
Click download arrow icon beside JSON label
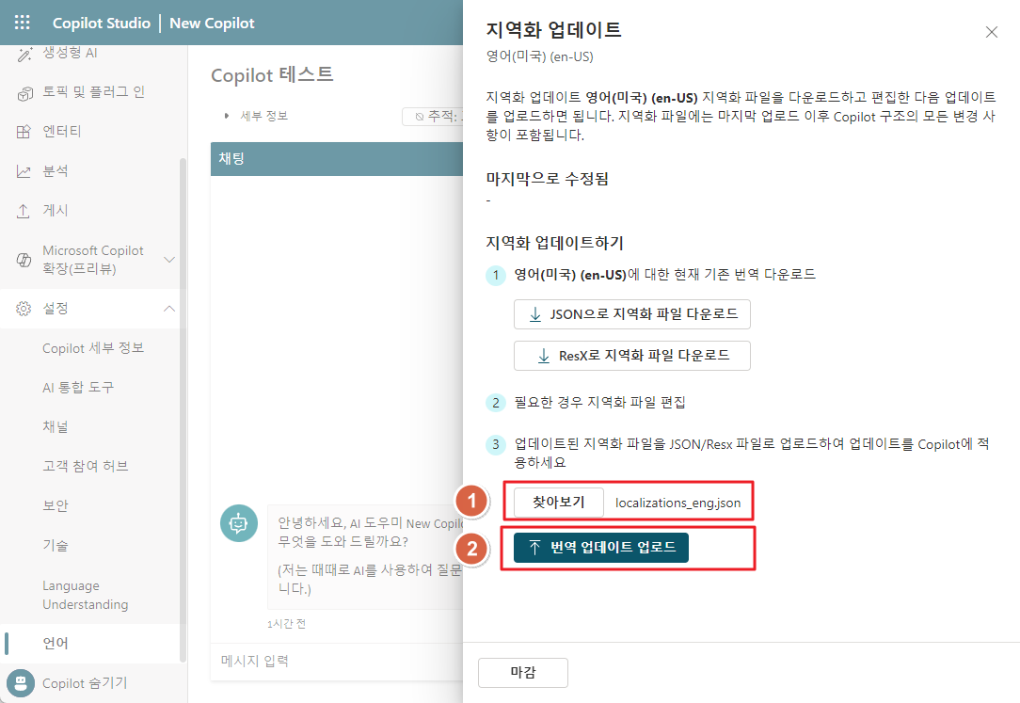[534, 314]
